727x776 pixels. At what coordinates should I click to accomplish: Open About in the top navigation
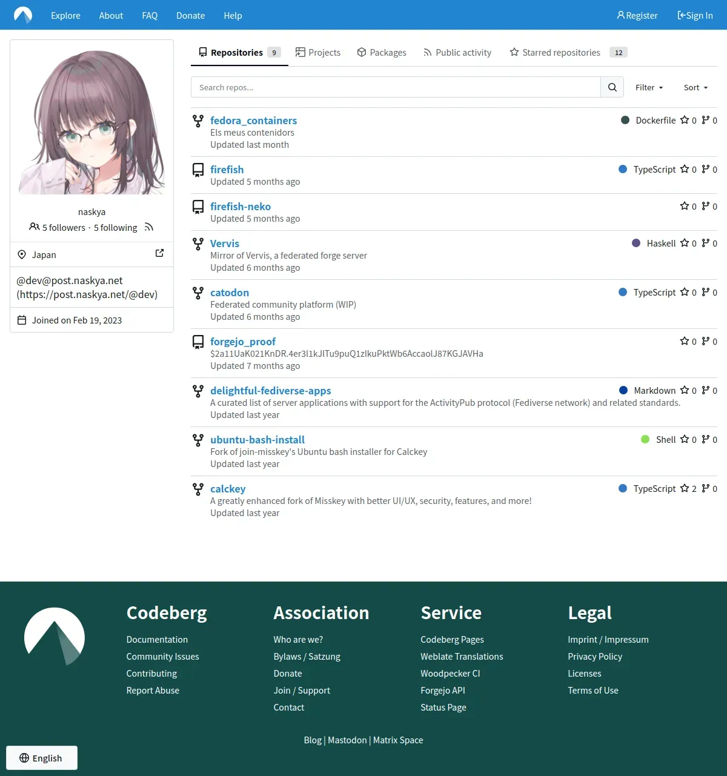click(111, 15)
